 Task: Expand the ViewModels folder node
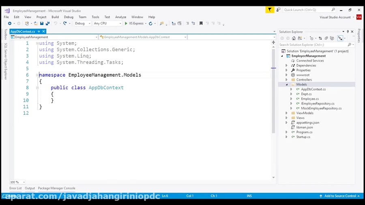[287, 113]
